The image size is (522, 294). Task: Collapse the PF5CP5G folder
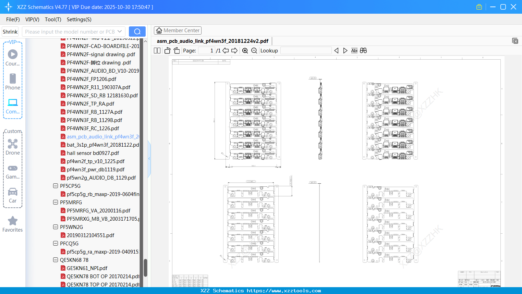click(56, 186)
